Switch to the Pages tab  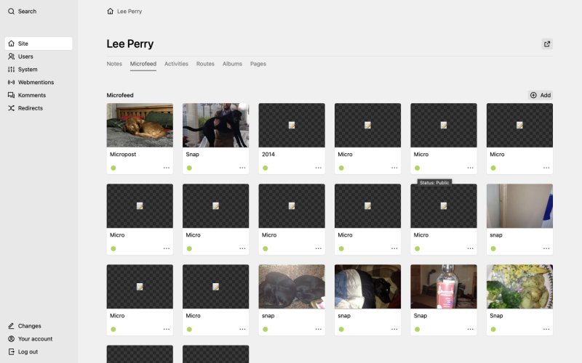pyautogui.click(x=258, y=64)
